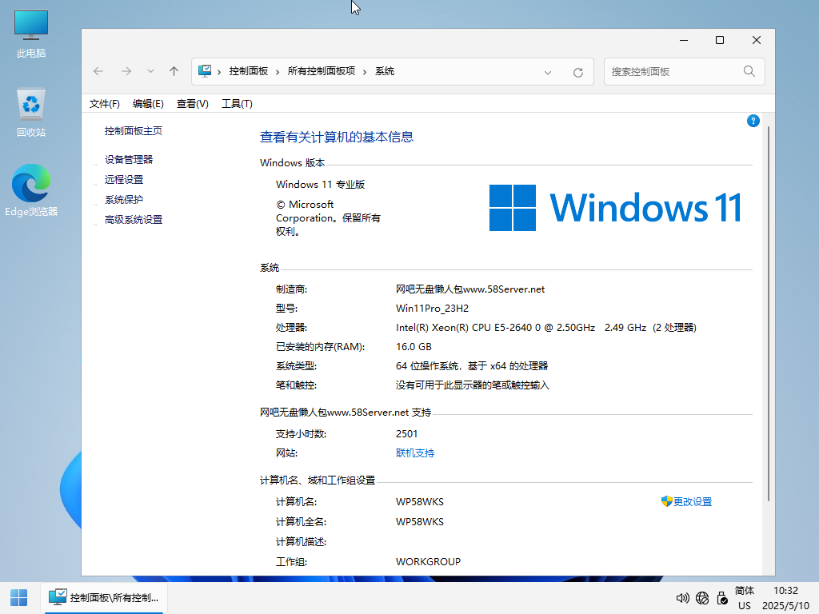Click the 查看有关计算机的基本信息 heading
The width and height of the screenshot is (819, 614).
pyautogui.click(x=337, y=137)
